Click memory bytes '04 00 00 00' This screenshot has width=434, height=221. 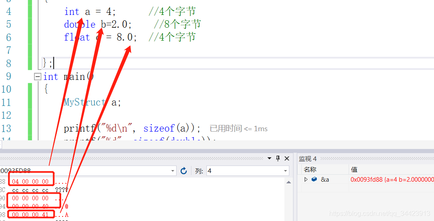pyautogui.click(x=30, y=182)
